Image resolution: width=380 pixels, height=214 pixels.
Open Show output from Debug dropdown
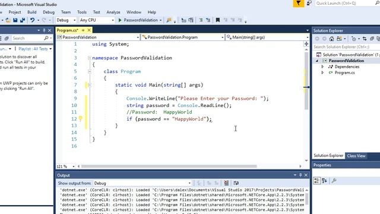(x=142, y=183)
